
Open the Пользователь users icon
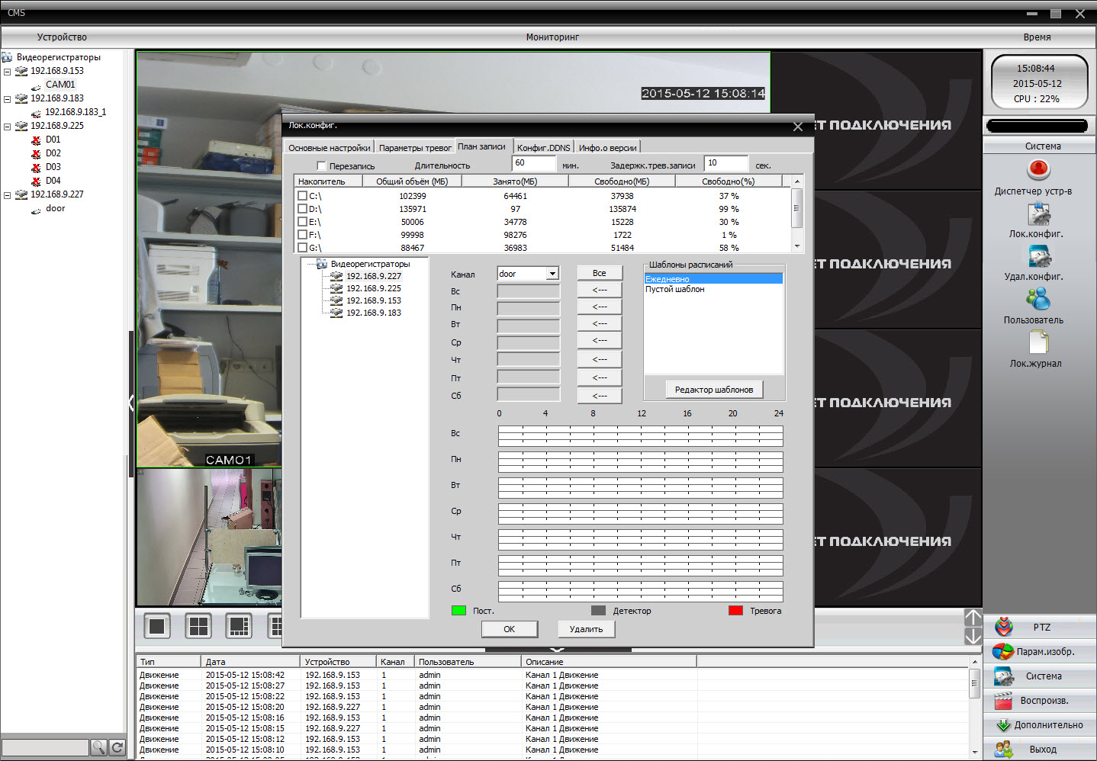click(1037, 300)
